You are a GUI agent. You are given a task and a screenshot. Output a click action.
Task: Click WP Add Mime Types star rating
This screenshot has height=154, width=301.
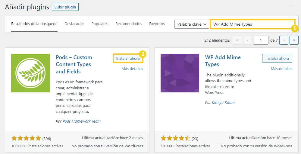click(x=175, y=138)
